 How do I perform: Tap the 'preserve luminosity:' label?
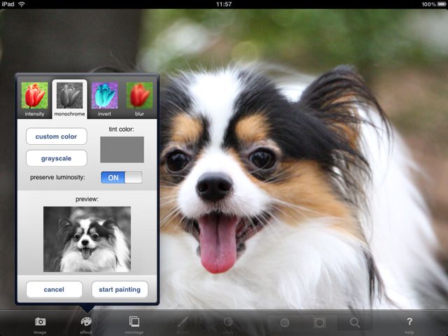coord(57,177)
